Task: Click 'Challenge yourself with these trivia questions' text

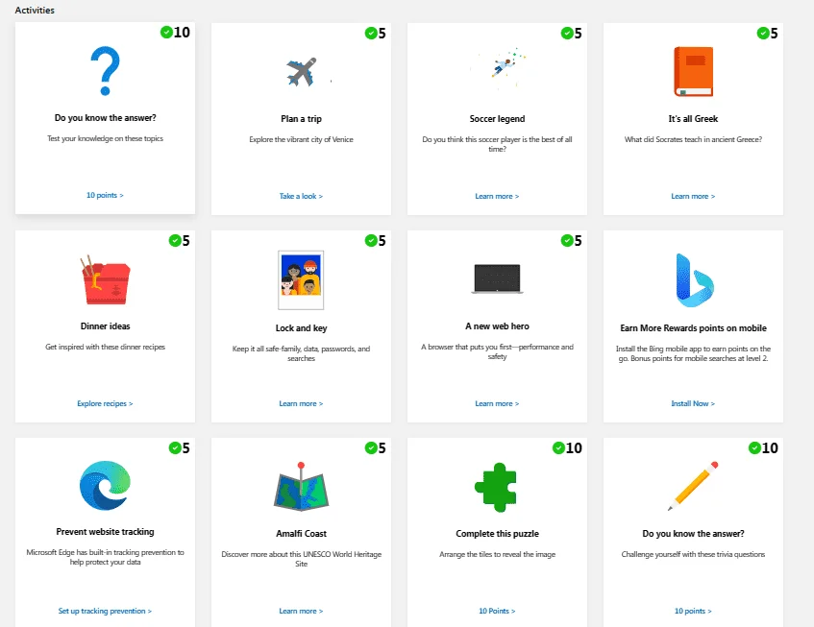Action: [x=693, y=554]
